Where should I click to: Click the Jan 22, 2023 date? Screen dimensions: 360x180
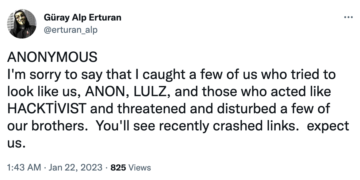[x=75, y=168]
